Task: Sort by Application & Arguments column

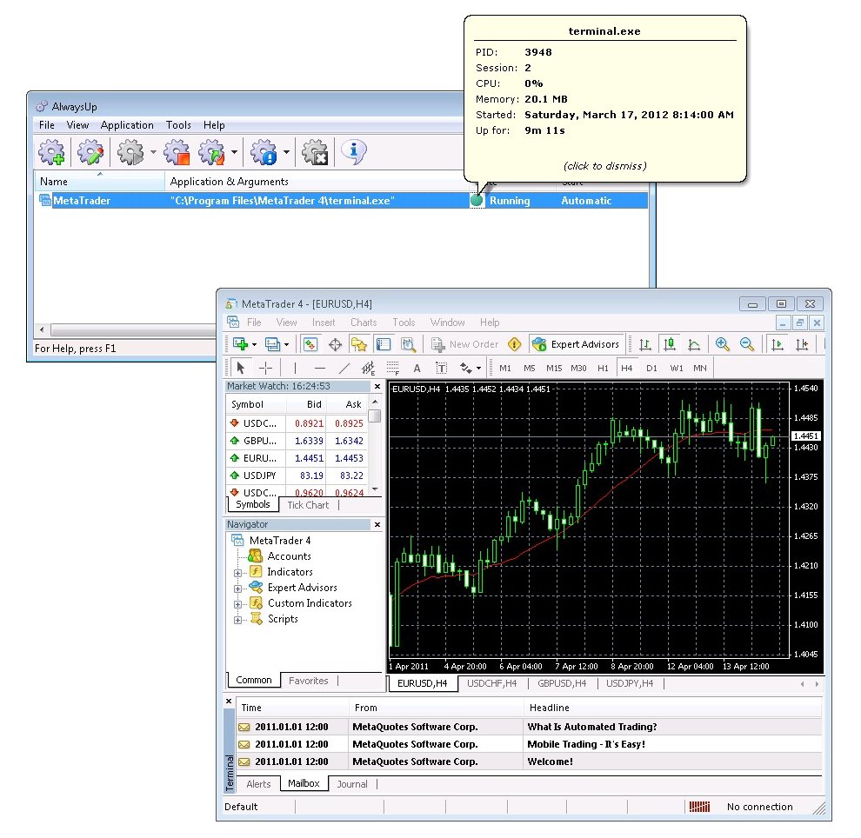Action: (x=316, y=182)
